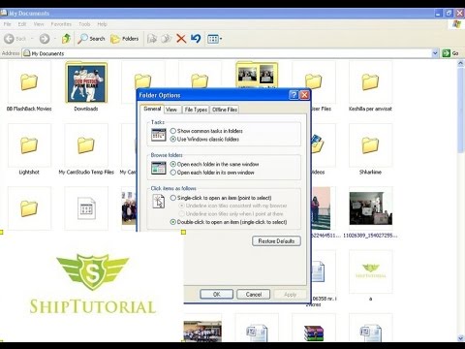Open the Edit menu
This screenshot has width=465, height=349.
(22, 24)
